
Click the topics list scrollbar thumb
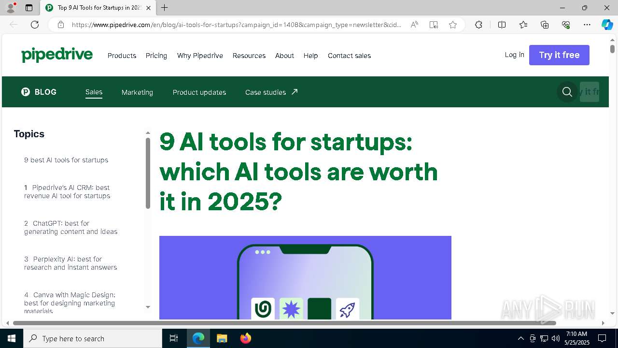[x=148, y=173]
